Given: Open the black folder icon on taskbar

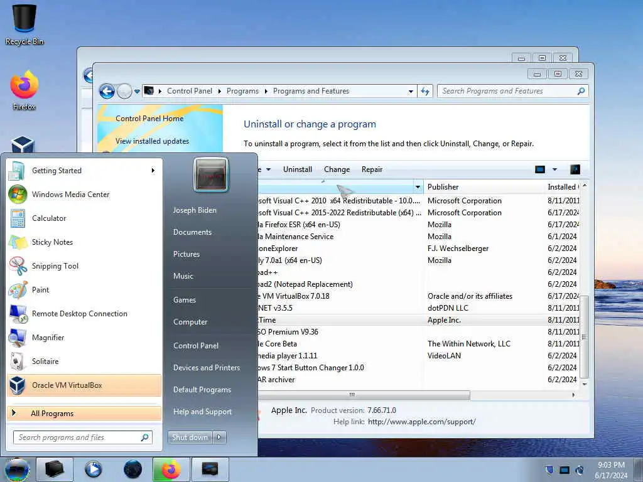Looking at the screenshot, I should point(54,469).
